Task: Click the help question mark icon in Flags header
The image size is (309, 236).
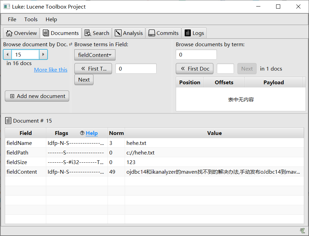Action: tap(82, 133)
